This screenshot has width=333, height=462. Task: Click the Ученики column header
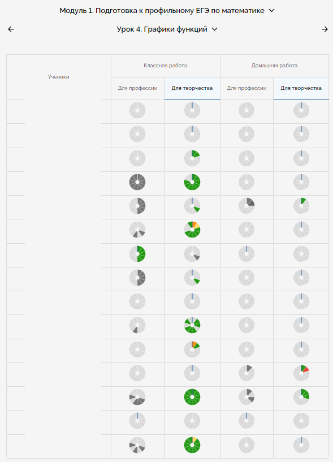coord(59,76)
